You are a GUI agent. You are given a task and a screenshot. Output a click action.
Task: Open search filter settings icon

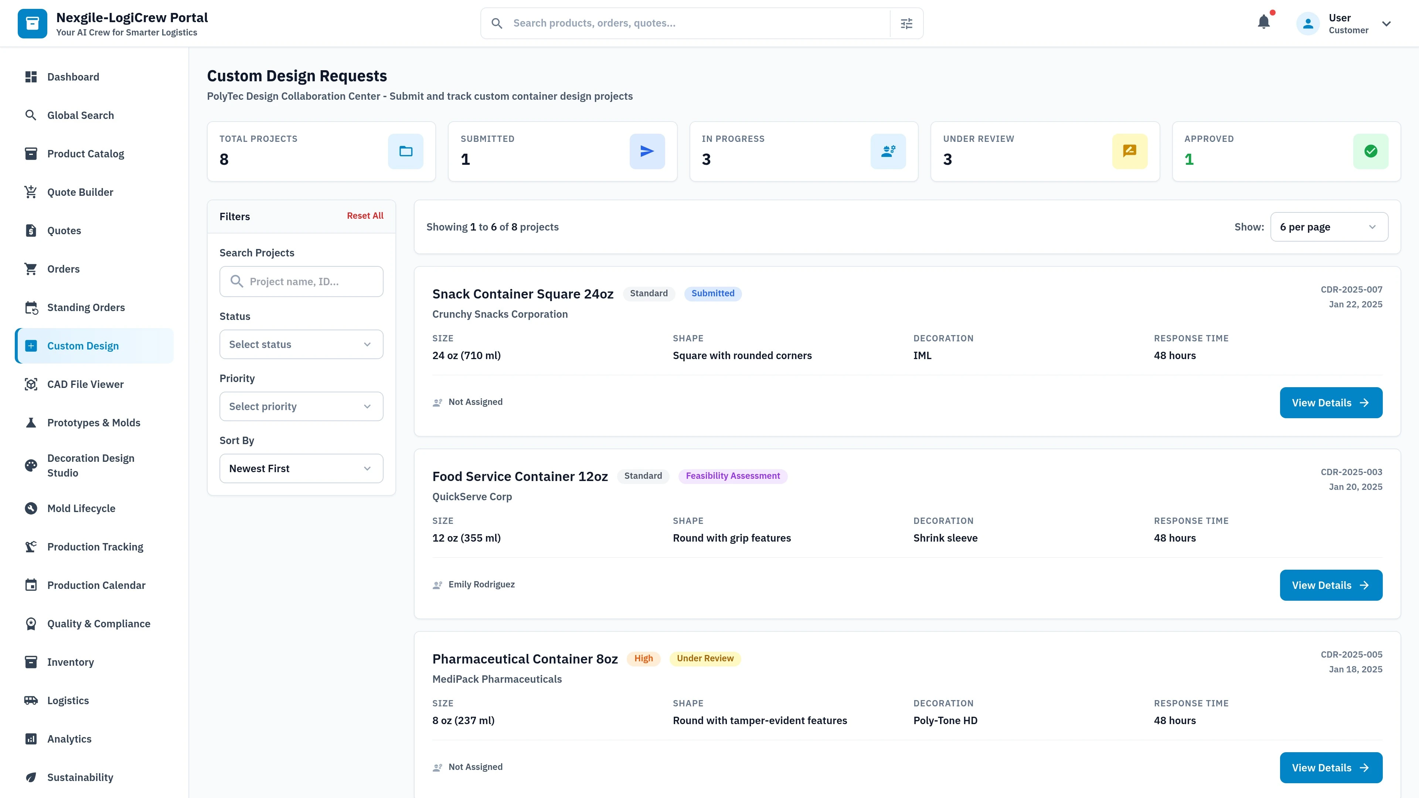coord(906,23)
